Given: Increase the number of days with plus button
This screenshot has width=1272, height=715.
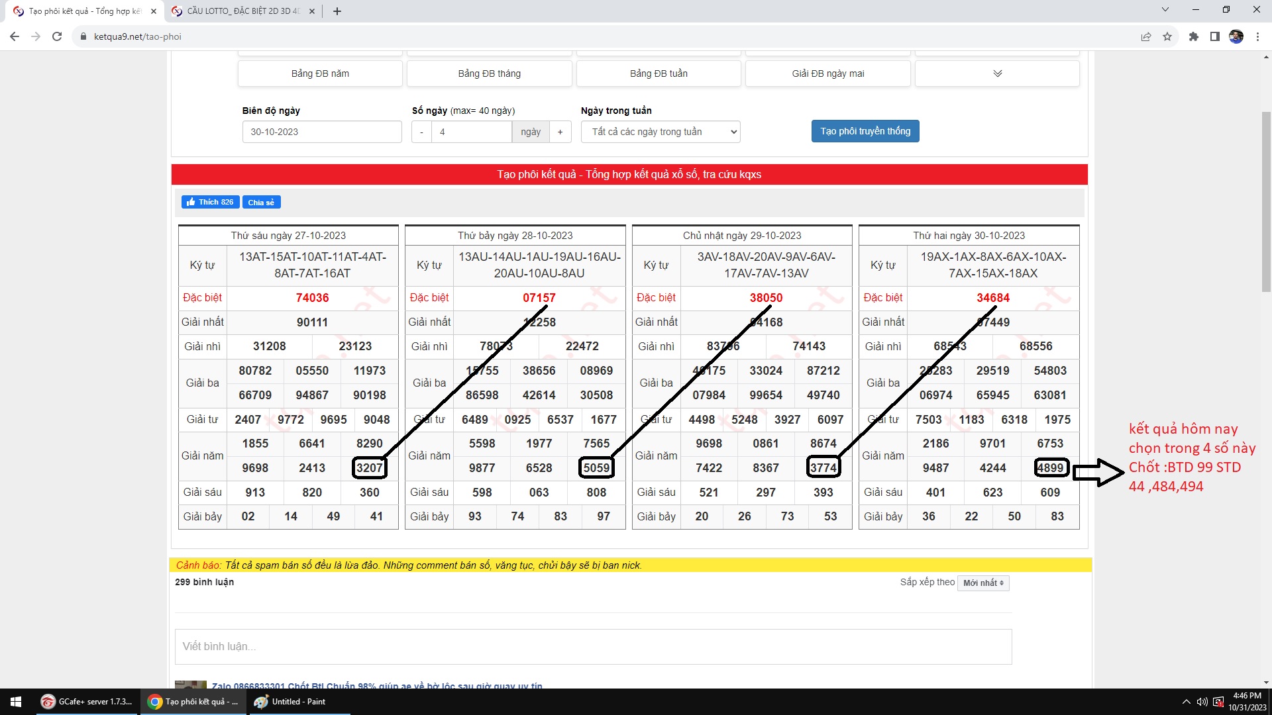Looking at the screenshot, I should click(x=560, y=132).
